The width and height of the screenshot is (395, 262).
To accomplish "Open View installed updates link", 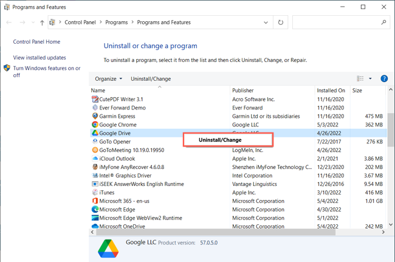I will coord(39,58).
